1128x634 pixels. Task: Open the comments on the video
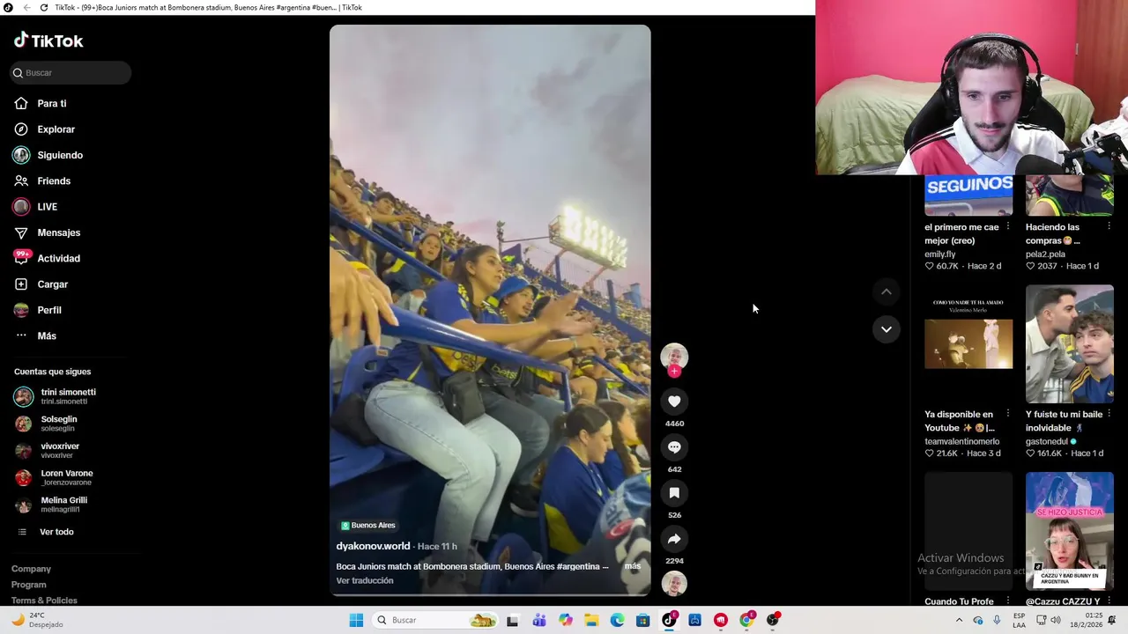point(674,447)
